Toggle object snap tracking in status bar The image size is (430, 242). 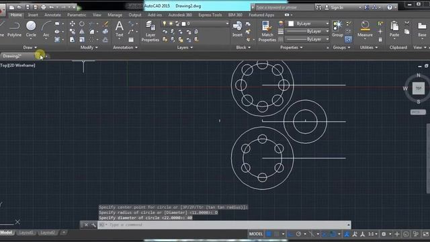click(325, 234)
